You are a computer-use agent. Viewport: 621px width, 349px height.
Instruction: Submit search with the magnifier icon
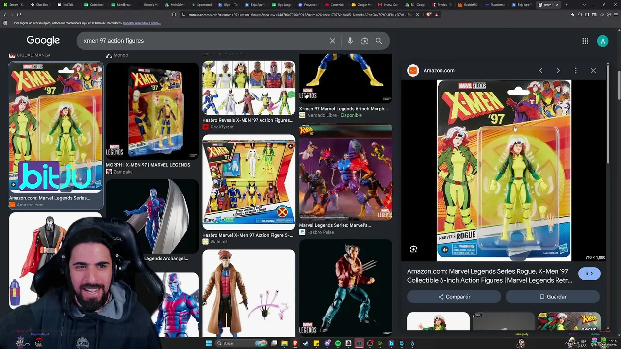coord(379,41)
